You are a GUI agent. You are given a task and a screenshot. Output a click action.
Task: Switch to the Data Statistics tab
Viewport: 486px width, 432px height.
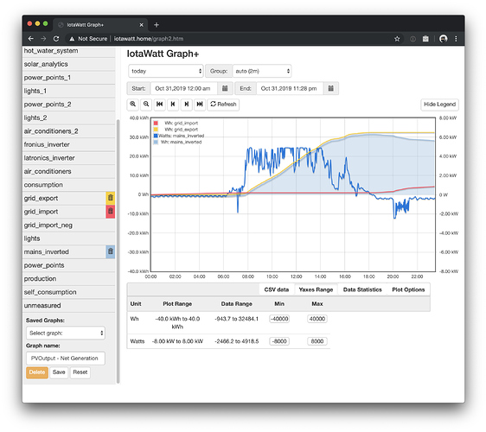click(362, 289)
